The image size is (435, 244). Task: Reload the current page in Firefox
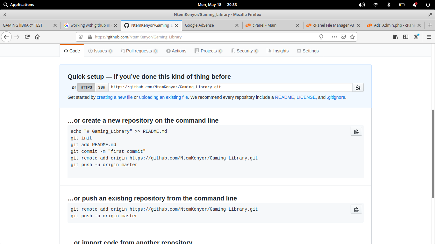pyautogui.click(x=27, y=37)
